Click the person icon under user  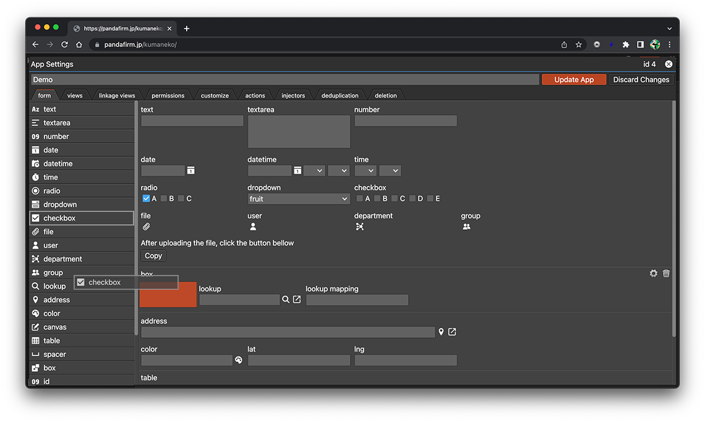point(253,227)
